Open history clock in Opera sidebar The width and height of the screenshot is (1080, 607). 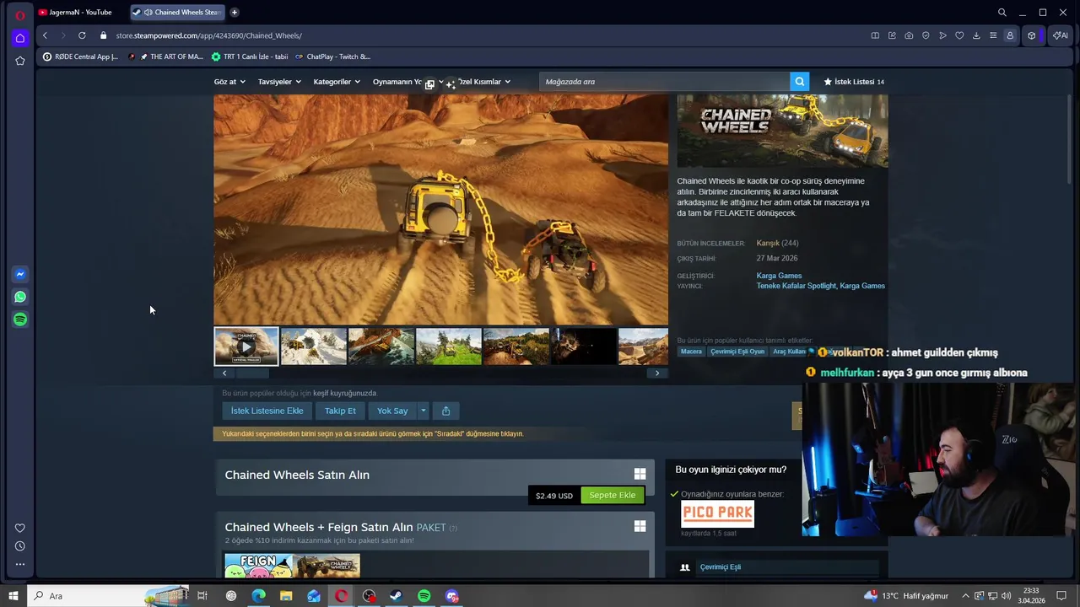[20, 546]
